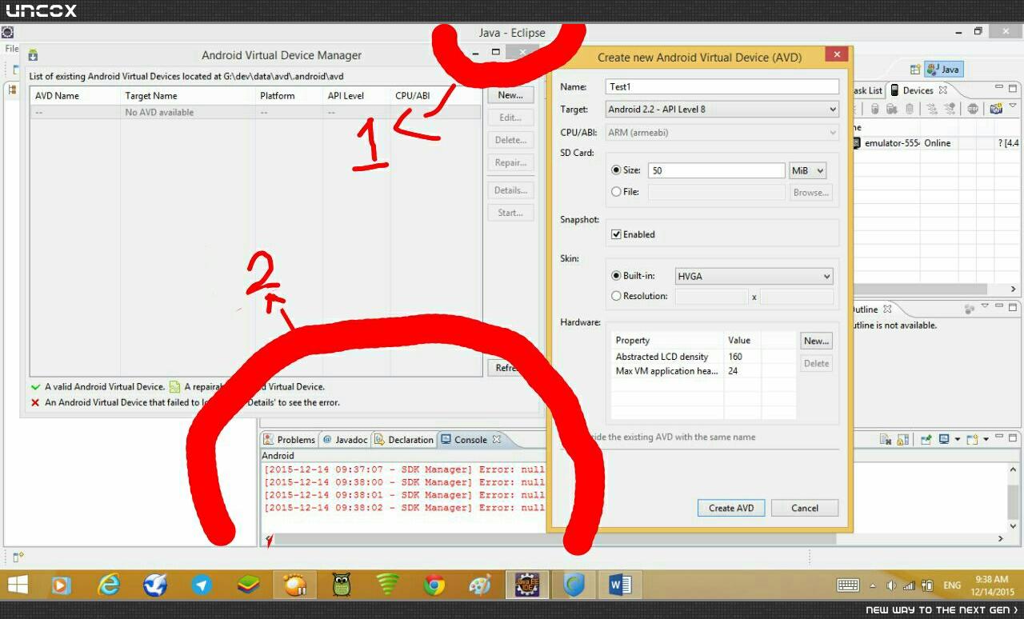
Task: Select the SD Card File radio button
Action: pos(616,192)
